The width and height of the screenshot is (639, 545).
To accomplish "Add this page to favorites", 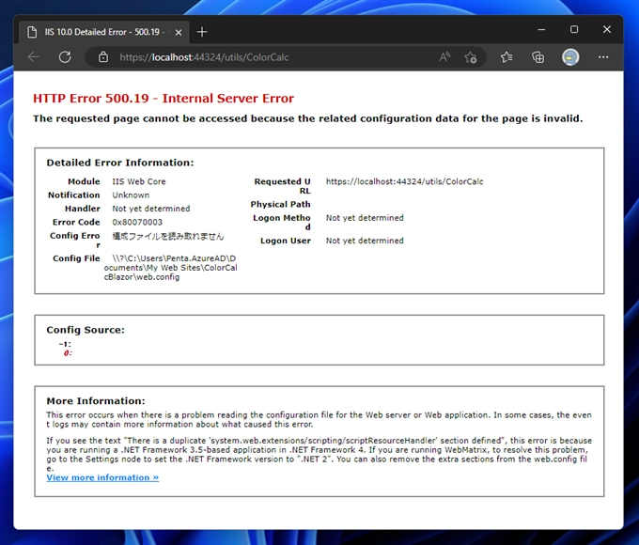I will (x=470, y=57).
